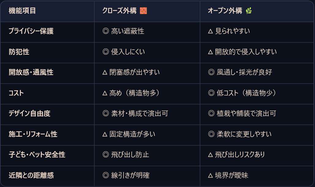Click the 近隣との距離感 row label
Screen dimensions: 315x187
(31, 175)
